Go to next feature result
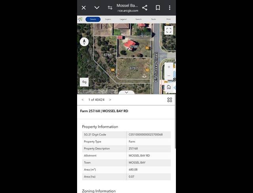 pyautogui.click(x=110, y=100)
